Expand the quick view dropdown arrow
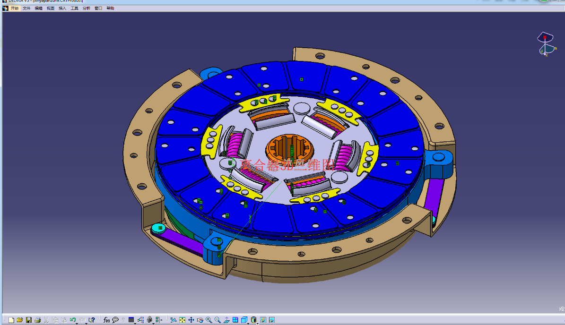The image size is (565, 325). [248, 323]
